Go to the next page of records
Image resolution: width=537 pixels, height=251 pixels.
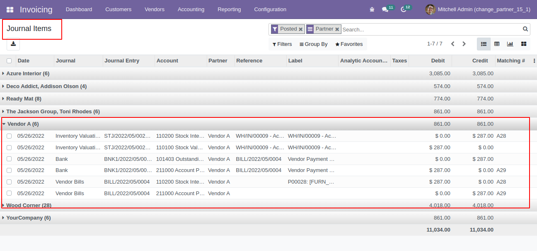[464, 44]
